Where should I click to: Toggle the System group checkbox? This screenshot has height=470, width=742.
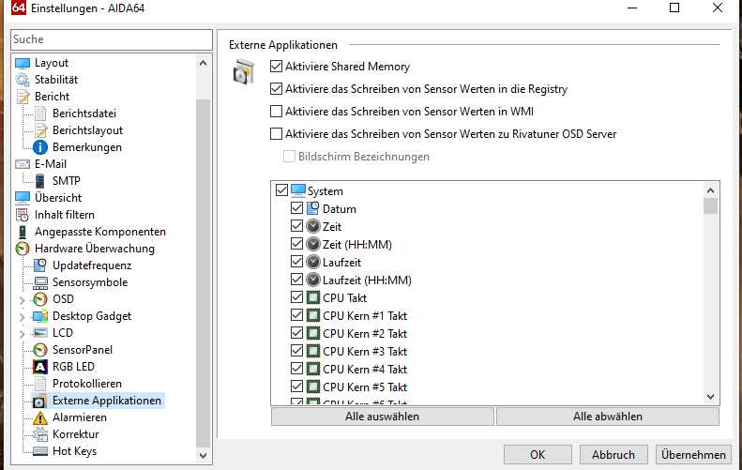point(281,190)
